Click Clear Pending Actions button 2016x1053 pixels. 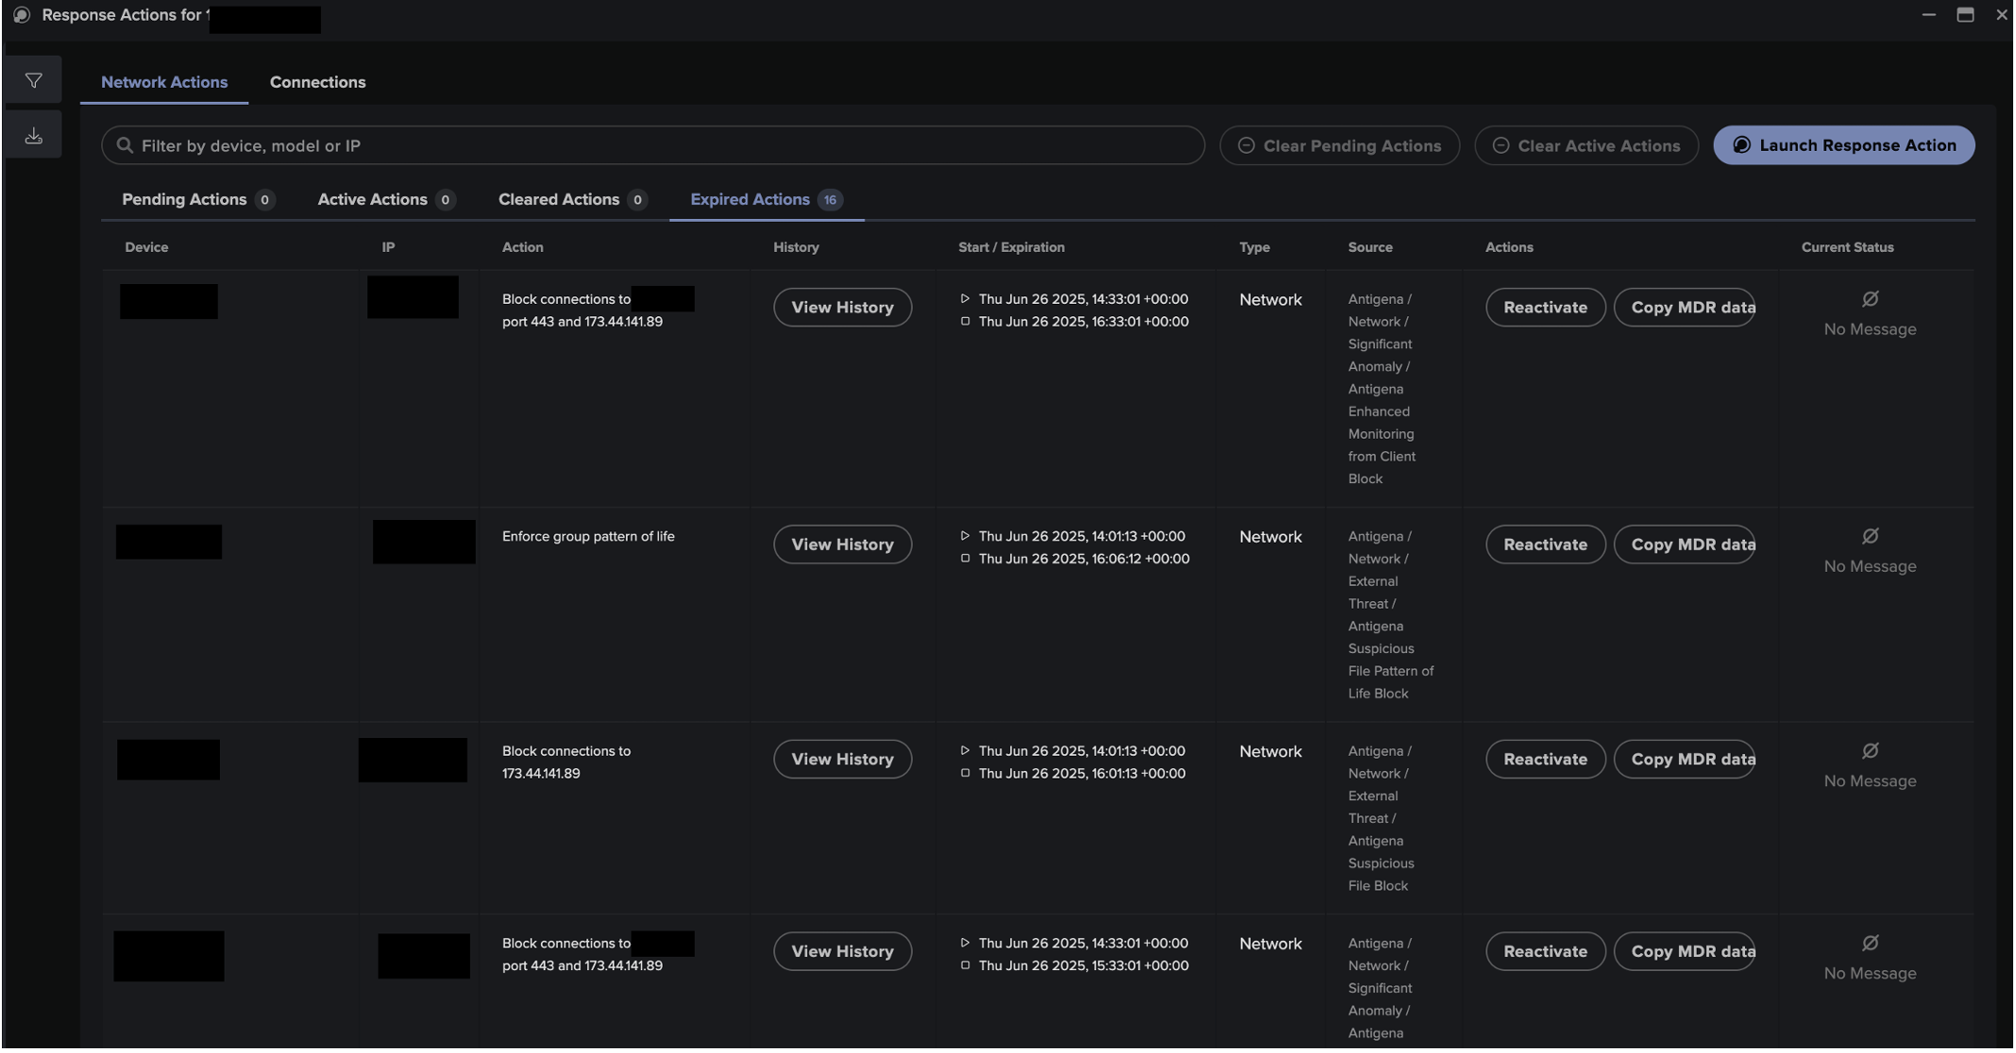(x=1339, y=145)
